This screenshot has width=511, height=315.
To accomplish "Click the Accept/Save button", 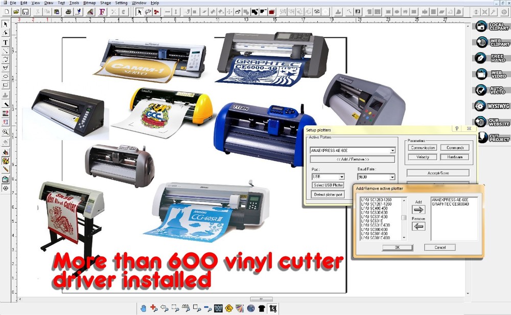I will click(438, 173).
